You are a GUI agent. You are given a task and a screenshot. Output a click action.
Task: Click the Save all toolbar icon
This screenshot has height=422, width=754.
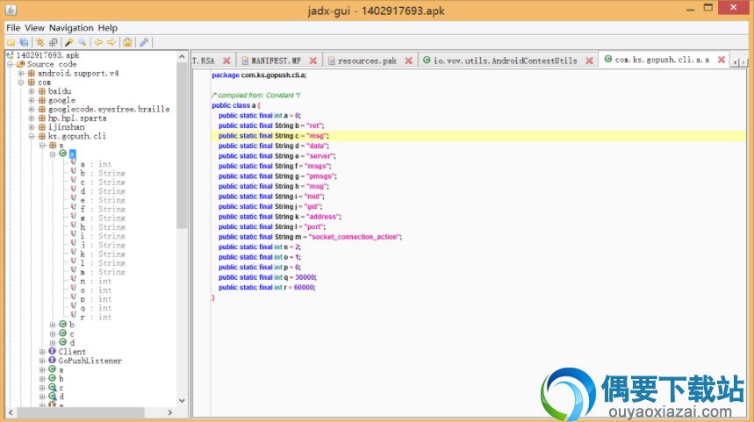[x=24, y=42]
